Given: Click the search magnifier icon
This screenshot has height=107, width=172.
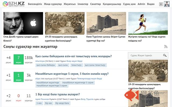Looking at the screenshot, I should pyautogui.click(x=165, y=55).
